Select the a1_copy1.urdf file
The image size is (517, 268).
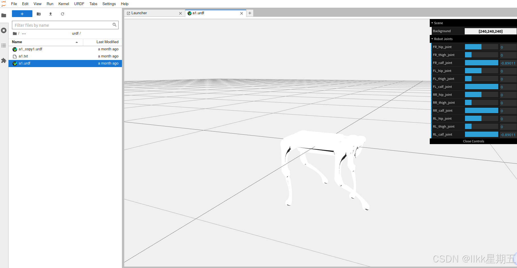tap(65, 49)
